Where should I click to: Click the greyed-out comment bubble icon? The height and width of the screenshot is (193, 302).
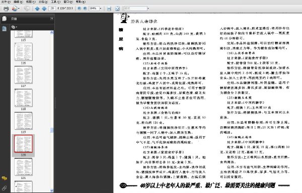point(27,9)
